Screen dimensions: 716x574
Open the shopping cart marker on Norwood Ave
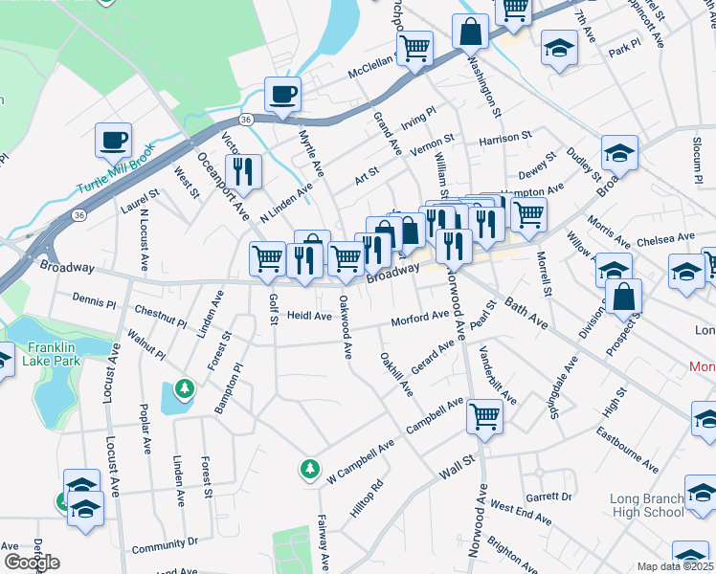[x=485, y=421]
